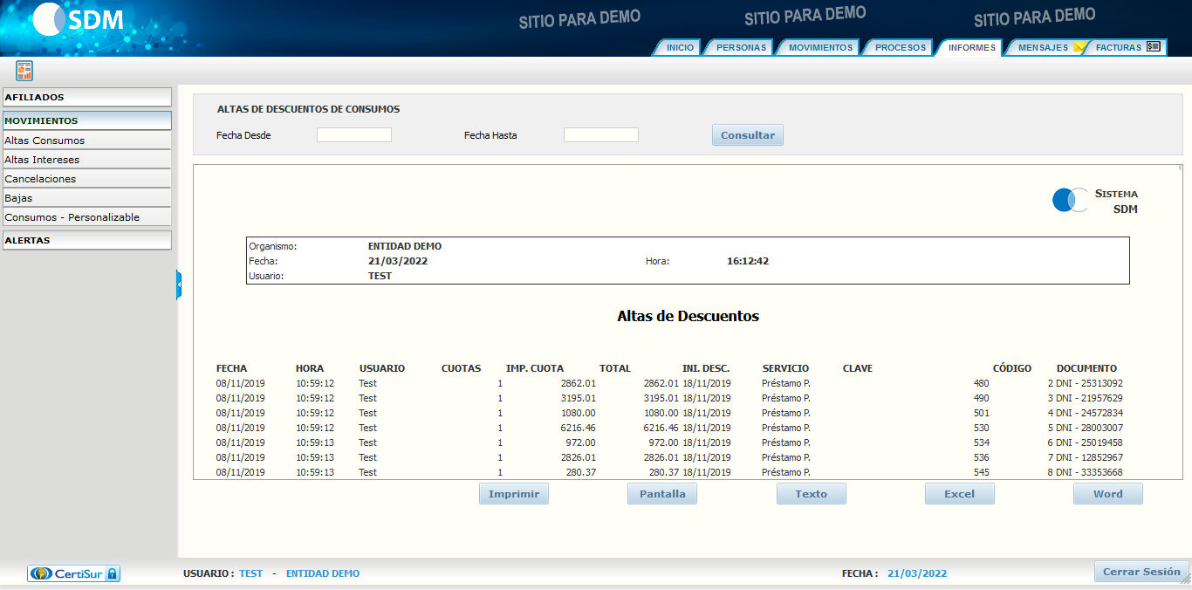The height and width of the screenshot is (590, 1192).
Task: Click the TOTAL column header
Action: 615,368
